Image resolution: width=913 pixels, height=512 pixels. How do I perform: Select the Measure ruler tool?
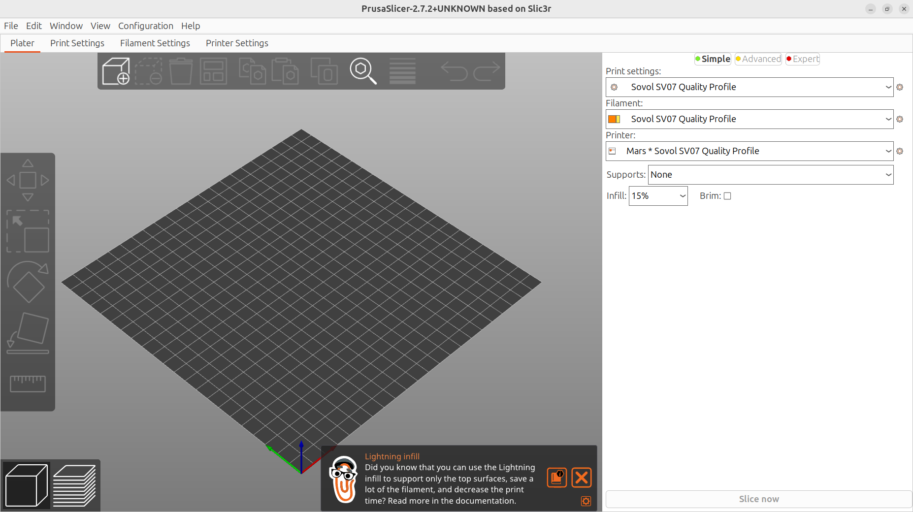(28, 384)
